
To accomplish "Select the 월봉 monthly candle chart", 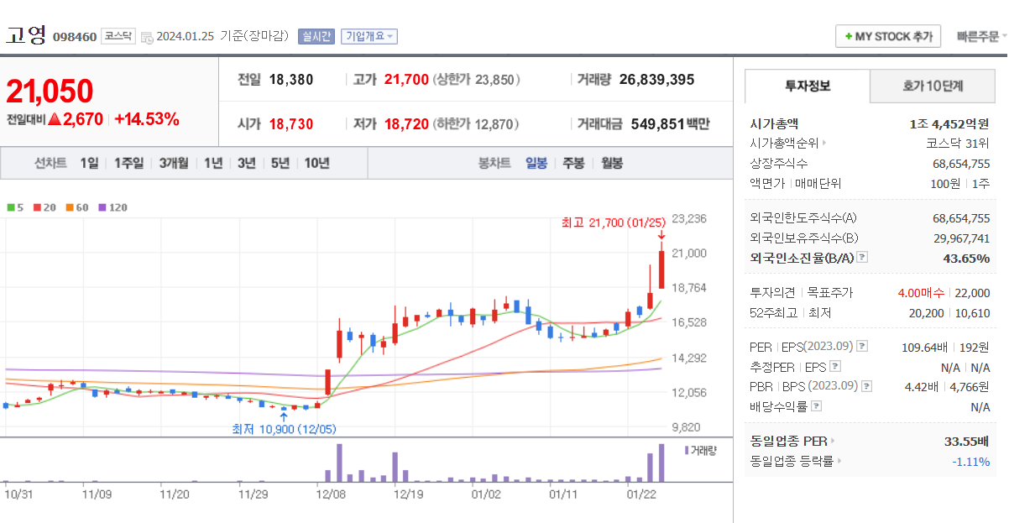I will (x=612, y=163).
